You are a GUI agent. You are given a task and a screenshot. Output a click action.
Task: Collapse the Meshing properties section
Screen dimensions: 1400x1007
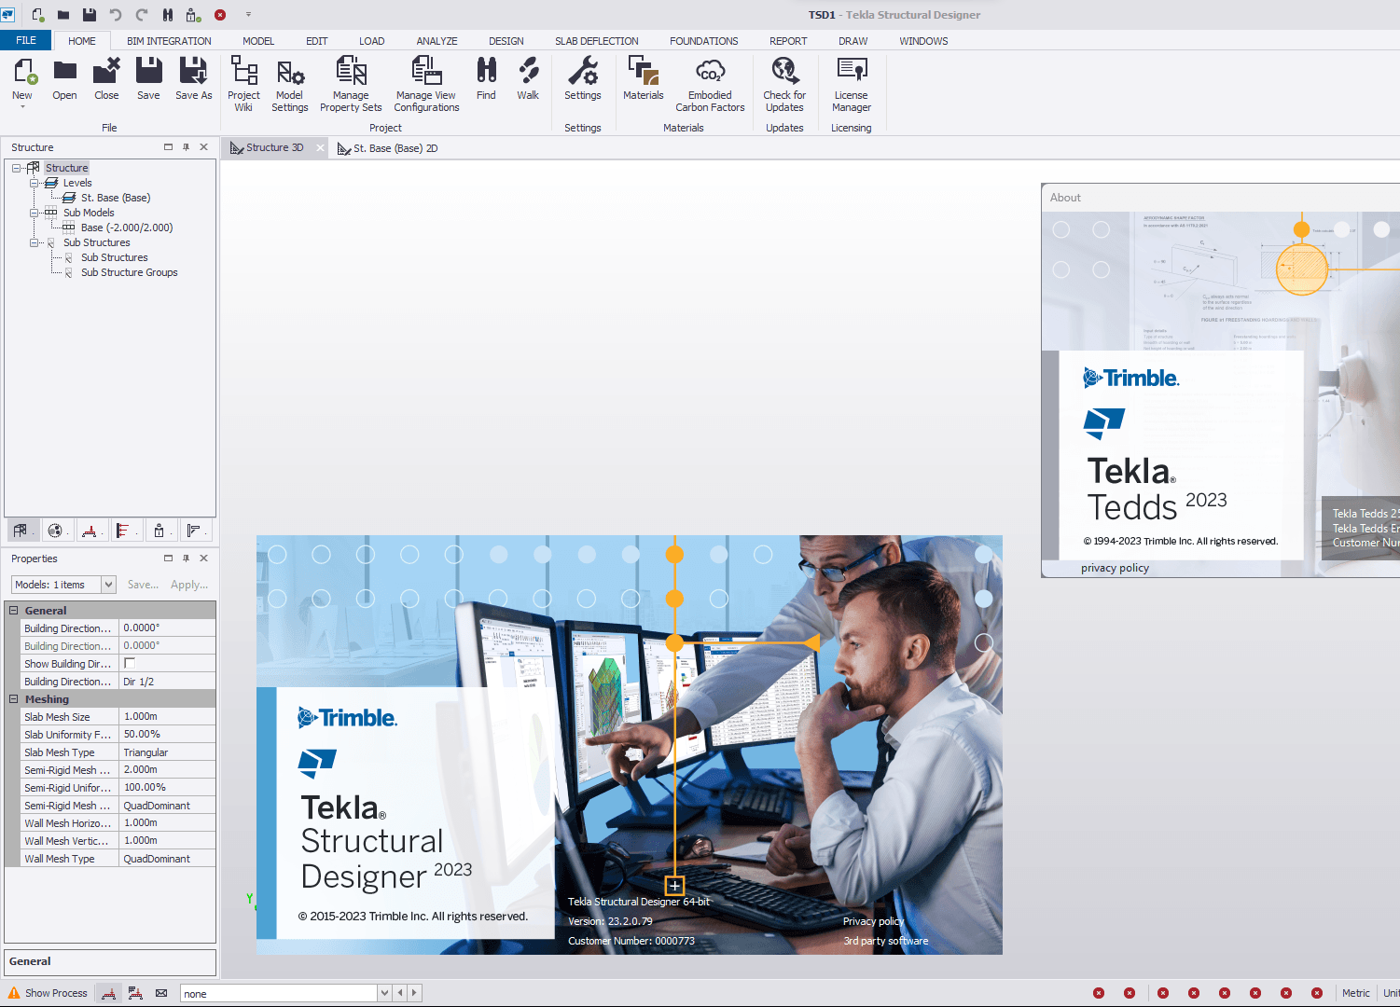pyautogui.click(x=14, y=699)
